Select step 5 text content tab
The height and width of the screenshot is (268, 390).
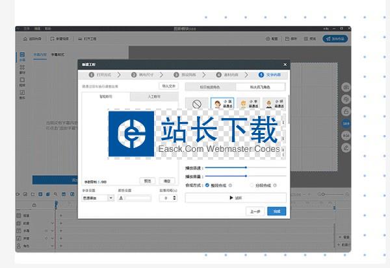(270, 75)
